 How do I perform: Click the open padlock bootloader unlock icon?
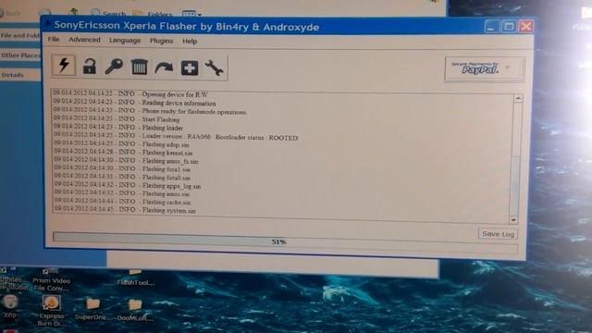pos(90,67)
